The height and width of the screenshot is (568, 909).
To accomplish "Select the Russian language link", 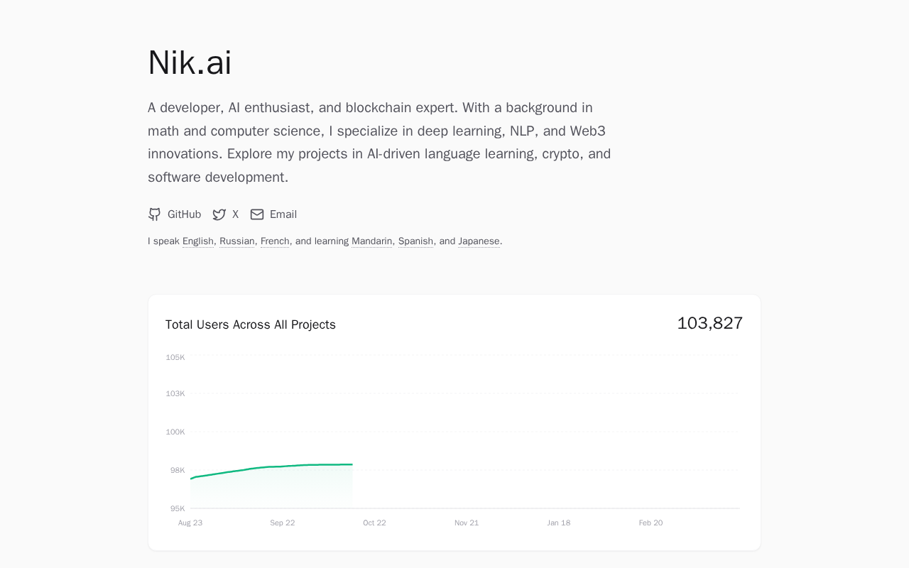I will pos(237,241).
